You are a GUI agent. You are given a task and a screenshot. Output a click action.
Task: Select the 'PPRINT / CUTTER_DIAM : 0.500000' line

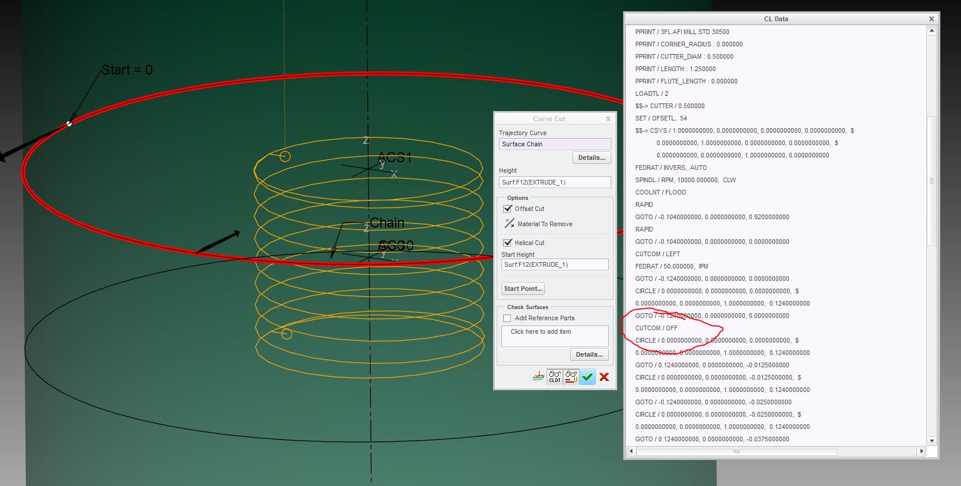(x=684, y=56)
